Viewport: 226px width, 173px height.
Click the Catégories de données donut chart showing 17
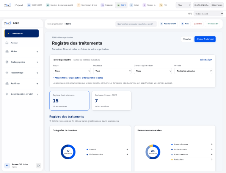click(68, 152)
